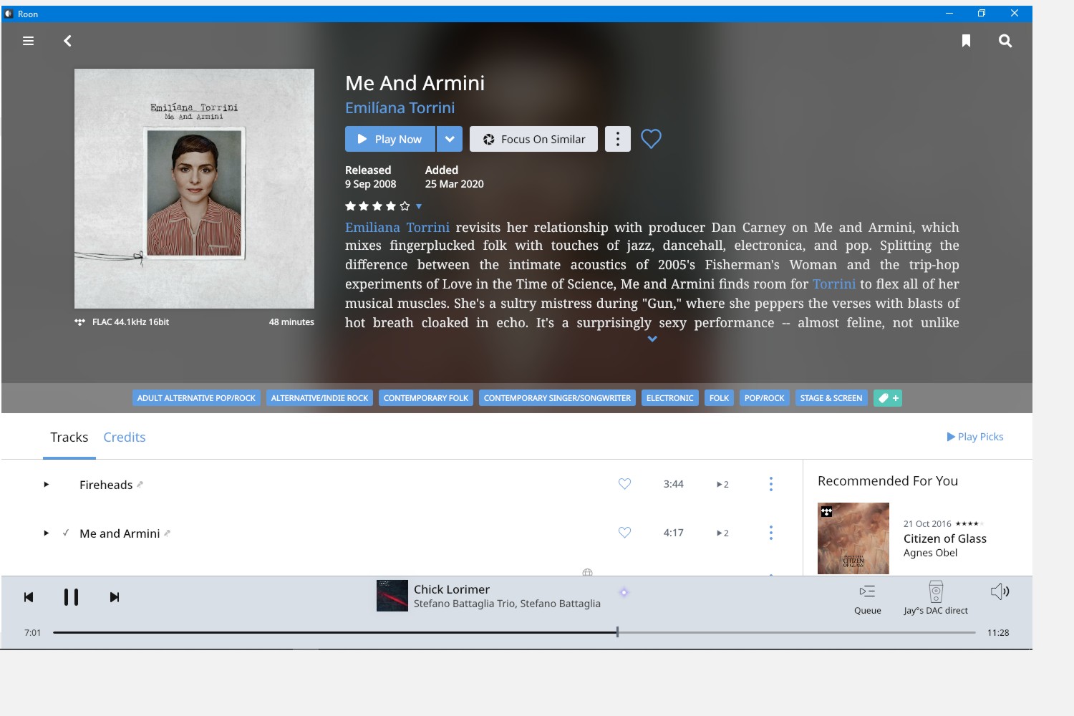Play the Me and Armini track triangle
Viewport: 1074px width, 716px height.
(x=46, y=533)
